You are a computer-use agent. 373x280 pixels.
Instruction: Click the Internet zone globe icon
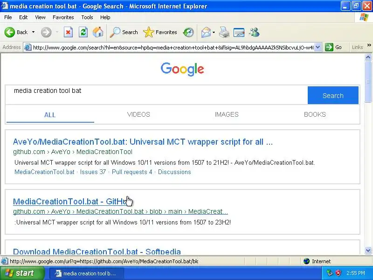pyautogui.click(x=306, y=261)
